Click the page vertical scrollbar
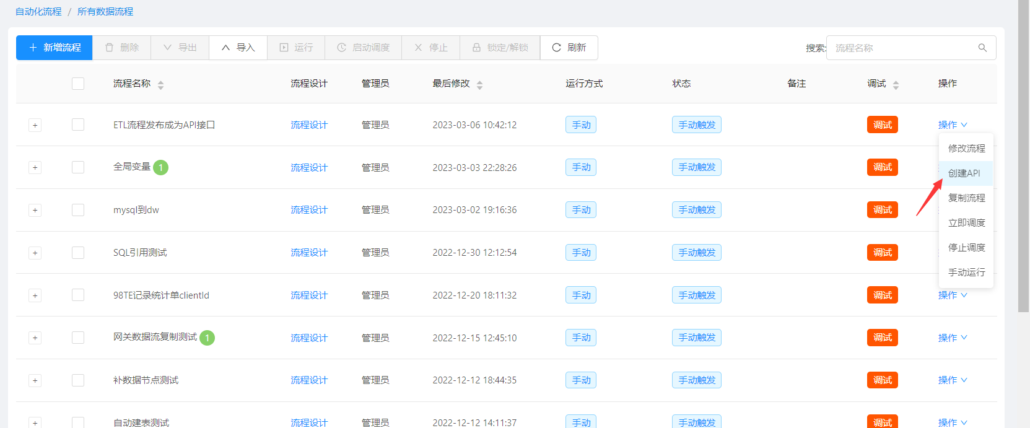This screenshot has height=428, width=1030. (x=1023, y=155)
